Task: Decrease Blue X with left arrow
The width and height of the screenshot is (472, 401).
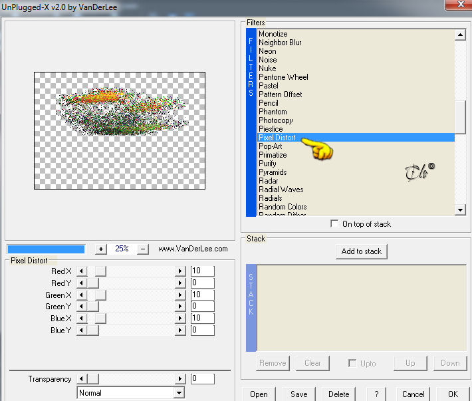Action: coord(81,319)
